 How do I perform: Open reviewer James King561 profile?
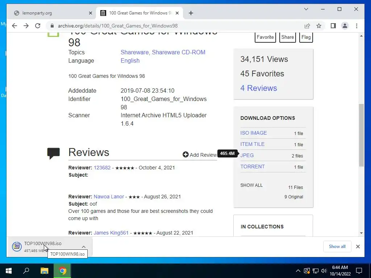111,233
